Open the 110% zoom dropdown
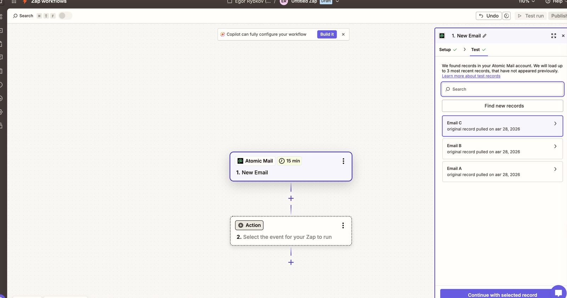The image size is (567, 298). point(527,1)
